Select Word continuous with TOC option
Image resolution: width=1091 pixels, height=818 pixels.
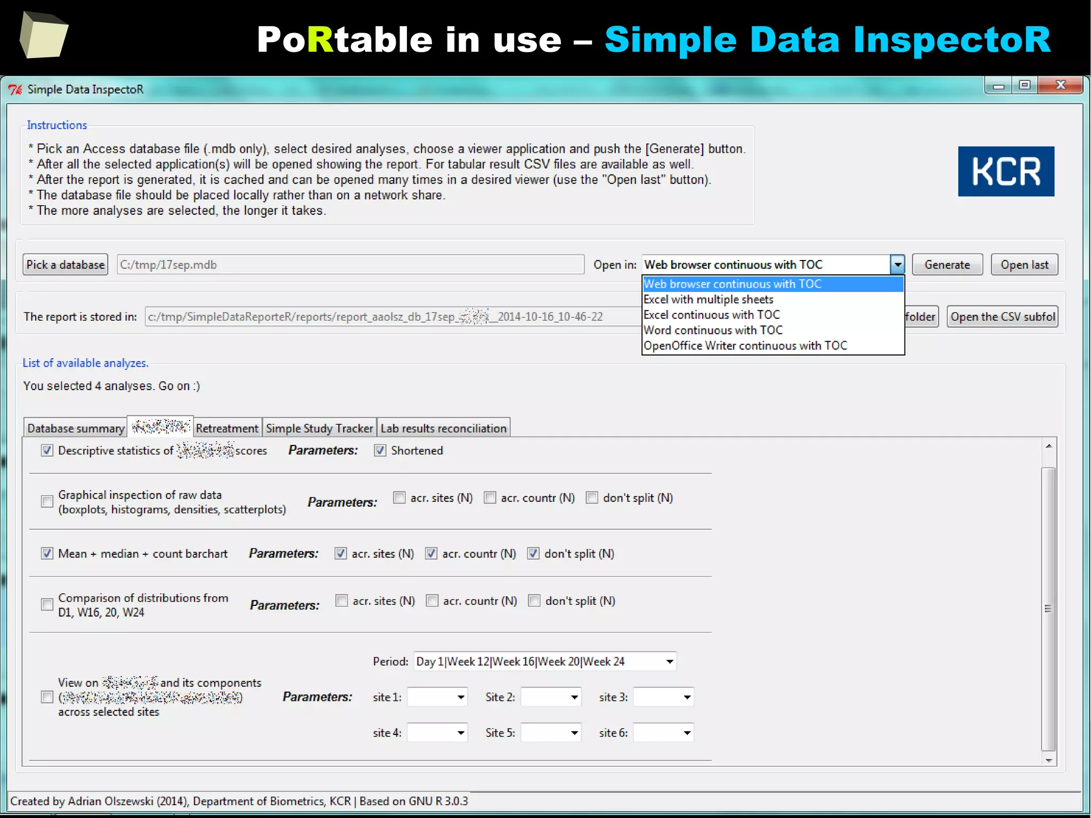click(773, 330)
